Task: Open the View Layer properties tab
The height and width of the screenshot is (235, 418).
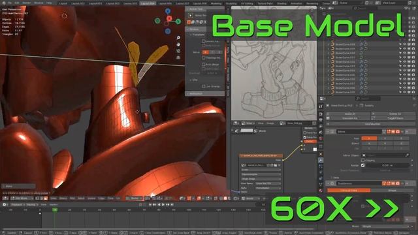Action: pos(321,126)
